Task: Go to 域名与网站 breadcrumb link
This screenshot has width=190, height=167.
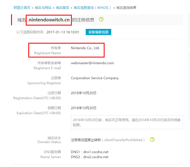Action: tap(43, 8)
